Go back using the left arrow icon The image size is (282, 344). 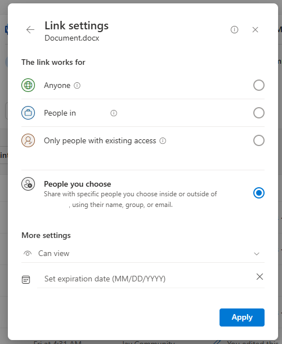pos(30,30)
